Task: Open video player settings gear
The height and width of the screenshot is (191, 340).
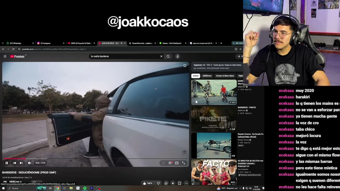Action: 170,163
